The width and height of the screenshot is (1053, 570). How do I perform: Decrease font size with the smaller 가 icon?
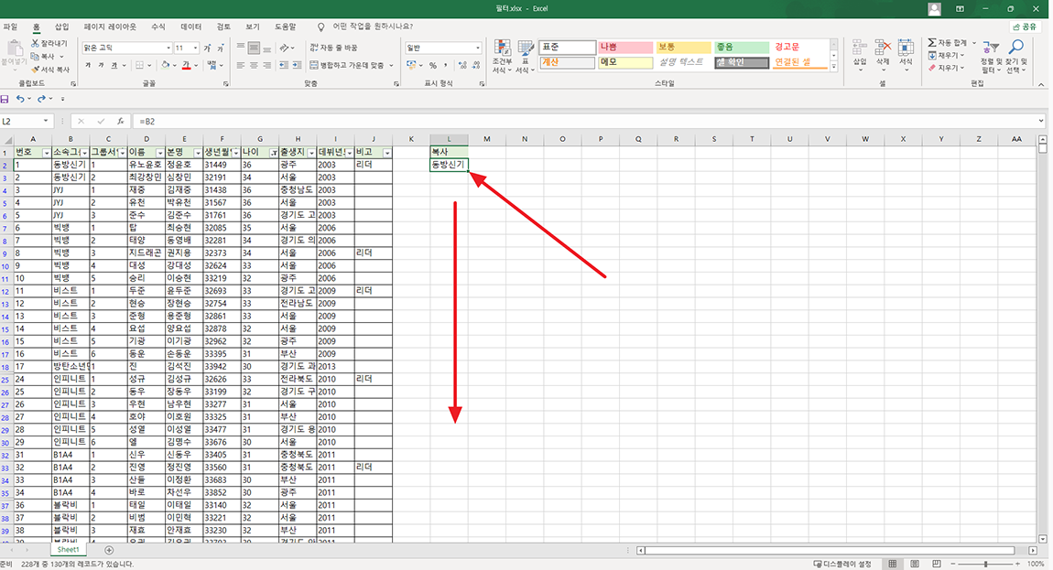221,48
